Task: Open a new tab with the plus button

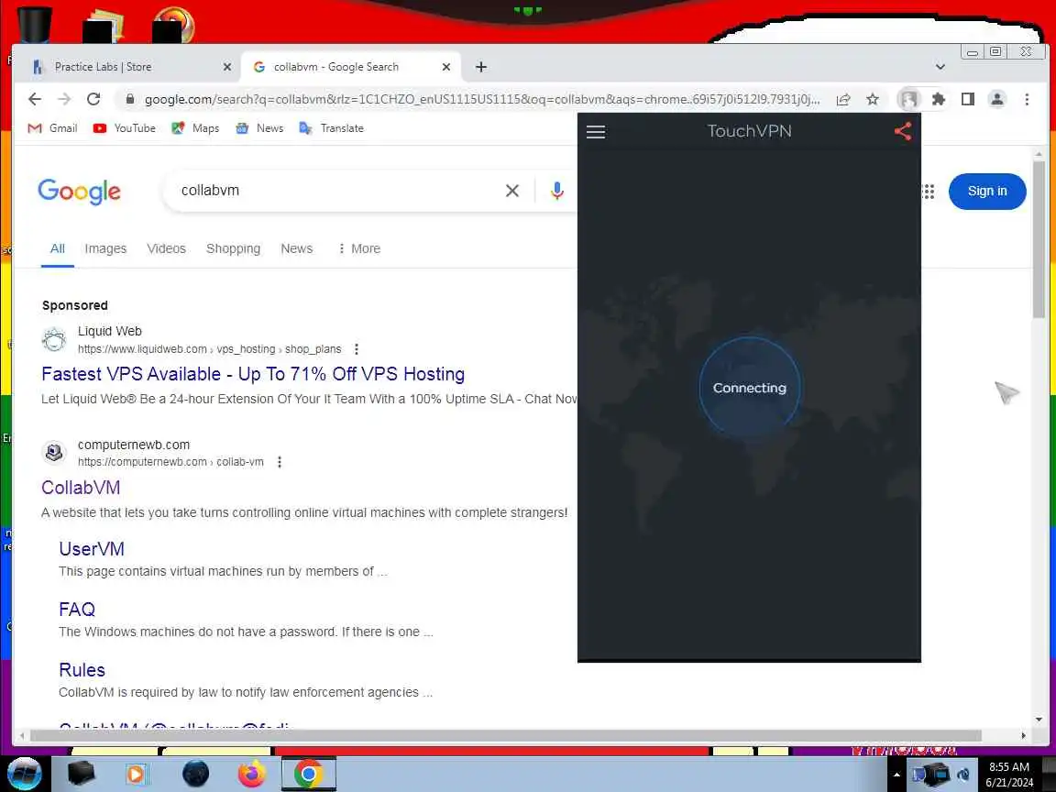Action: point(481,67)
